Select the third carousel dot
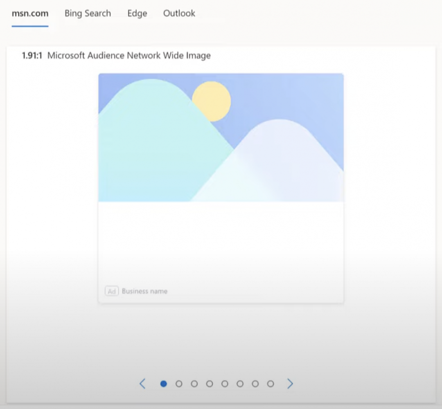 point(194,384)
